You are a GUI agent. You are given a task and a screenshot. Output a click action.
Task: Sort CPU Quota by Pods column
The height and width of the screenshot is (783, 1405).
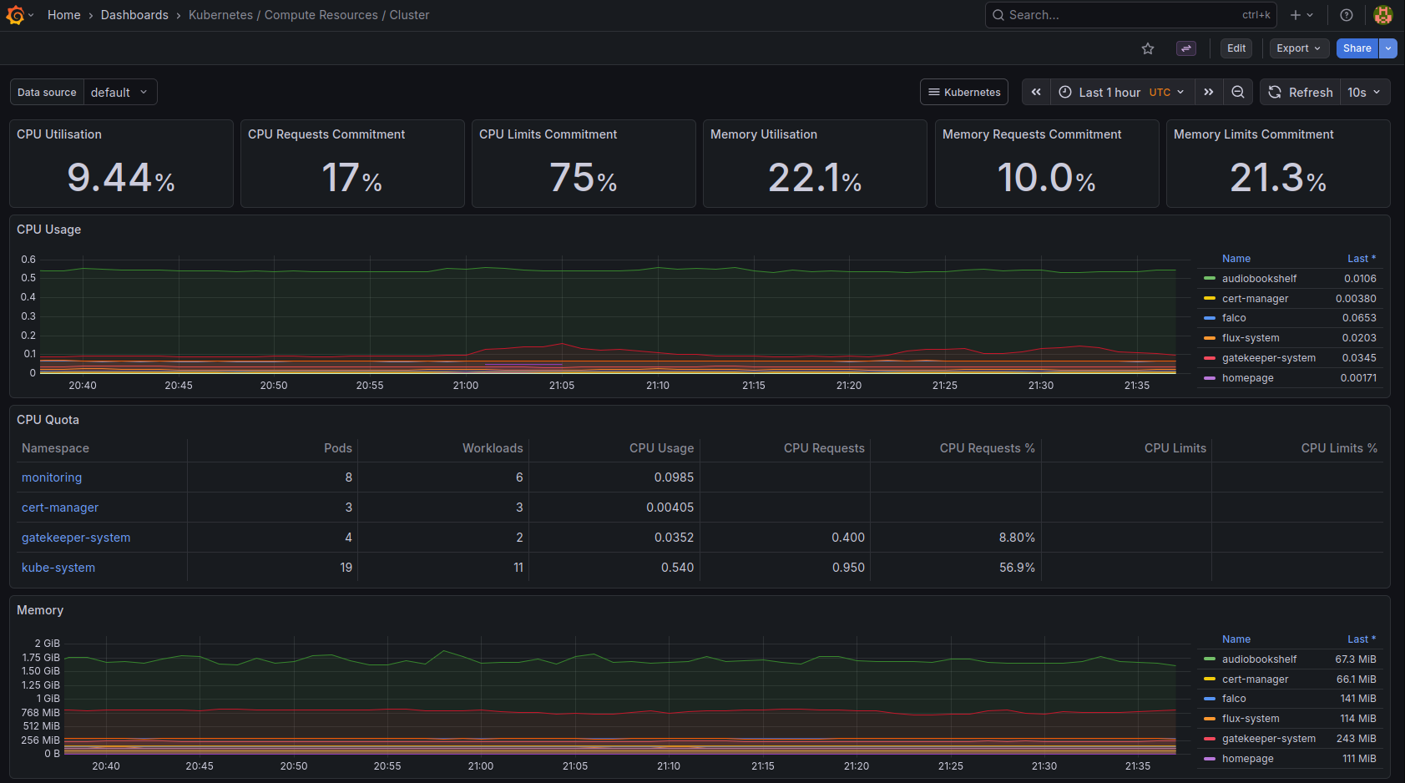338,448
